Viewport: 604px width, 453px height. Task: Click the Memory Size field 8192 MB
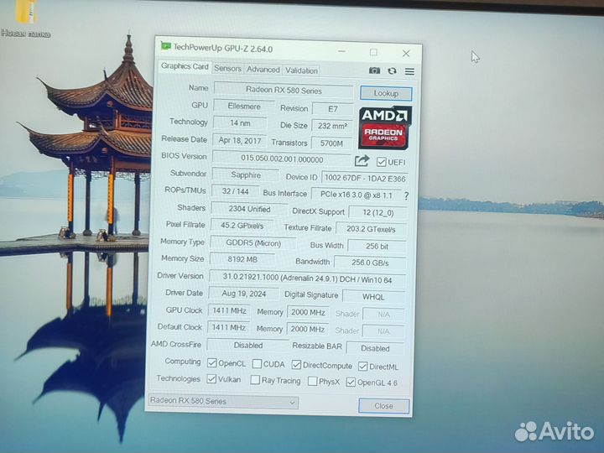point(242,259)
